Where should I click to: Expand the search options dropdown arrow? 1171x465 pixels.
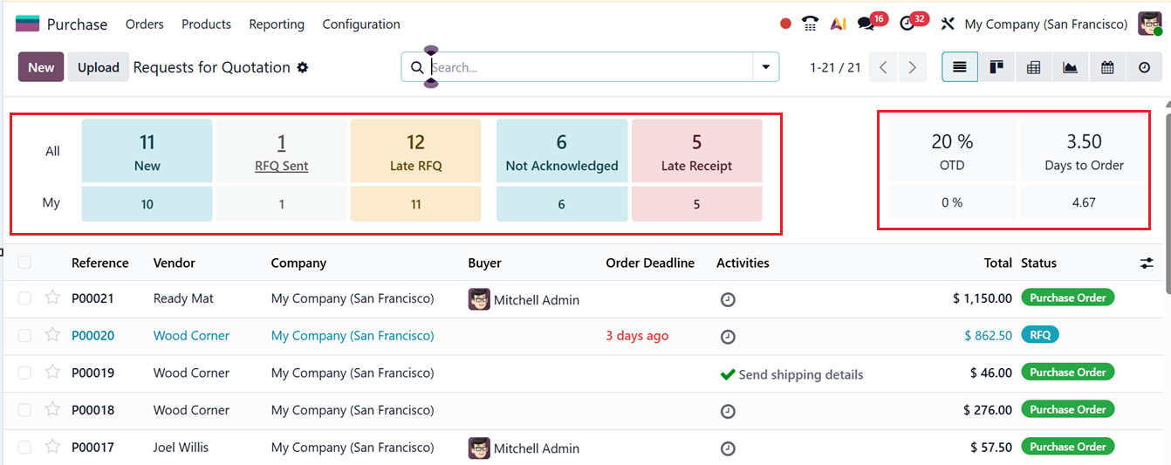pos(766,67)
